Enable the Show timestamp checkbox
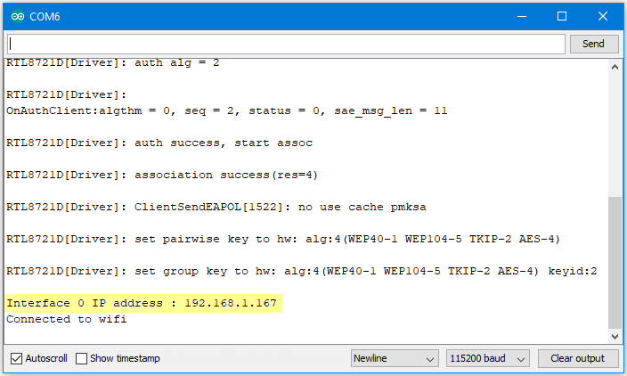Viewport: 627px width, 376px height. [x=81, y=358]
